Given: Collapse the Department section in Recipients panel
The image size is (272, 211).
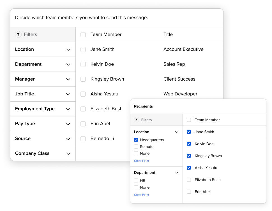Looking at the screenshot, I should pyautogui.click(x=177, y=173).
